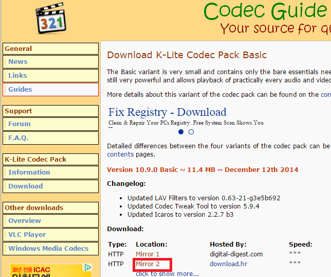Go to K-Lite Download page
331x277 pixels.
pos(51,186)
